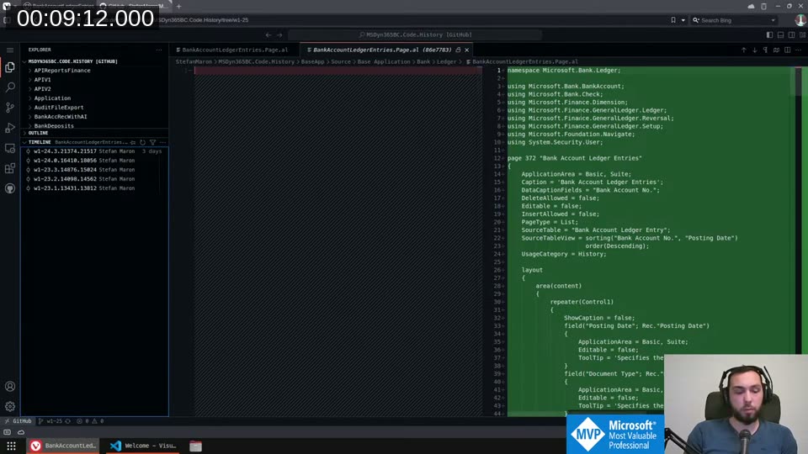
Task: Toggle whitespace trimming in diff
Action: tap(765, 50)
